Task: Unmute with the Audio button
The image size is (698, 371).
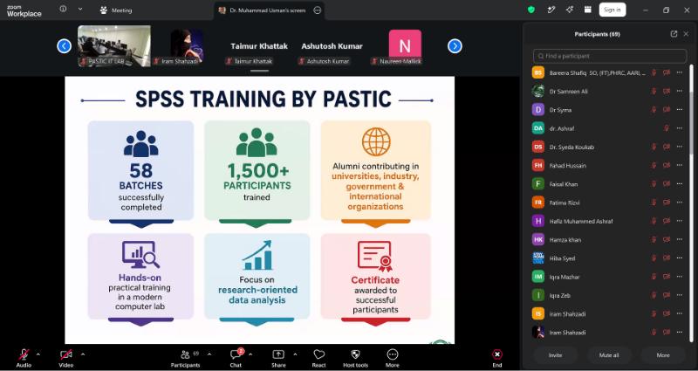Action: tap(24, 358)
